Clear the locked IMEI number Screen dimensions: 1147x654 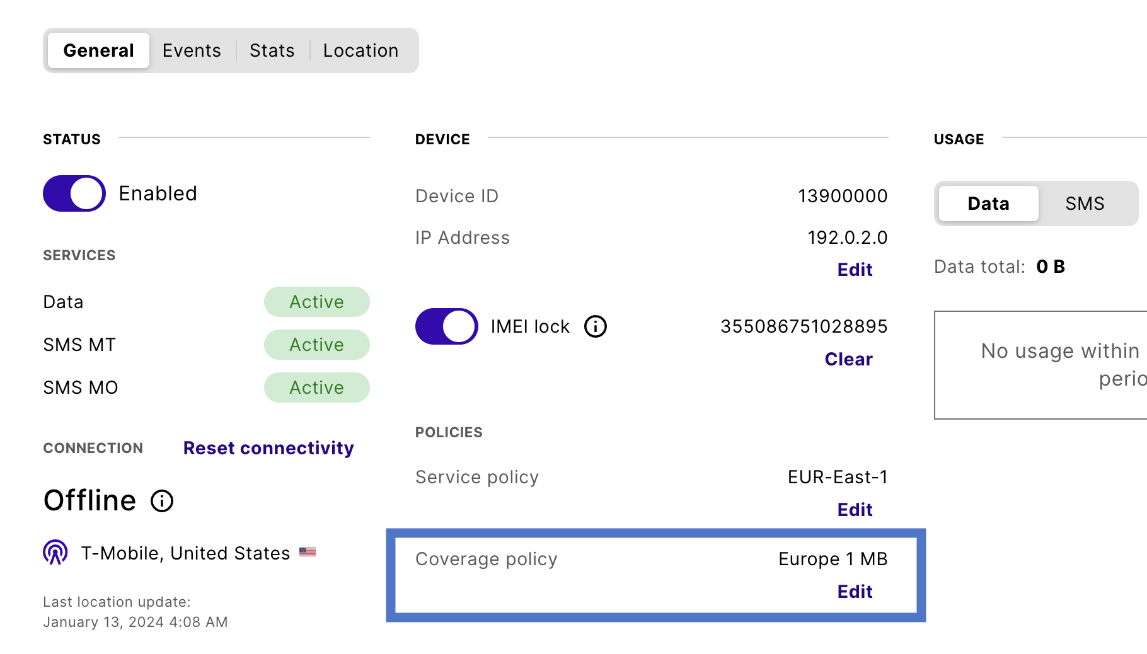(848, 359)
